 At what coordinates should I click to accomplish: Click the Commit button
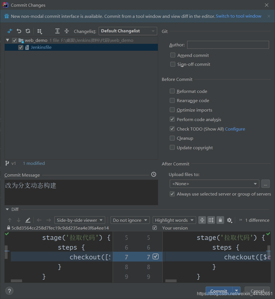pos(219,291)
